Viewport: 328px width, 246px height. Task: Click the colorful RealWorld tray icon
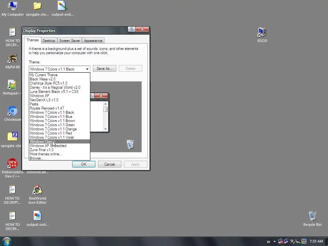pos(304,242)
